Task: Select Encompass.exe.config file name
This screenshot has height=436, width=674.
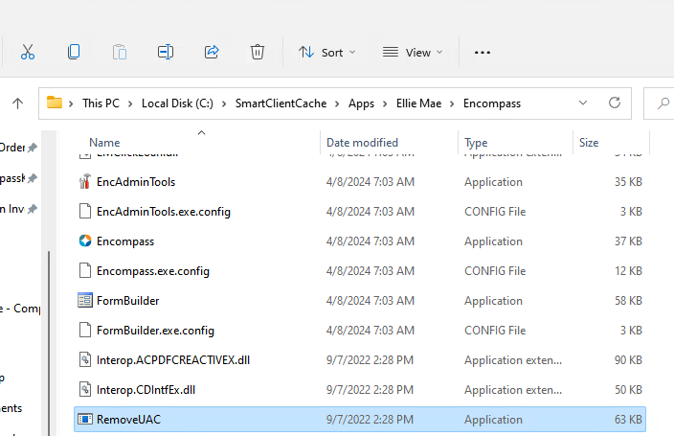Action: tap(153, 271)
